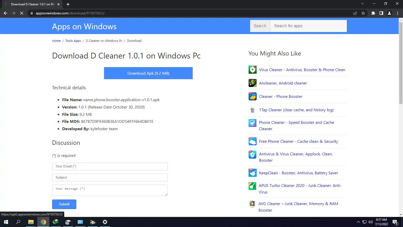This screenshot has height=227, width=403.
Task: Submit the discussion form
Action: click(64, 204)
